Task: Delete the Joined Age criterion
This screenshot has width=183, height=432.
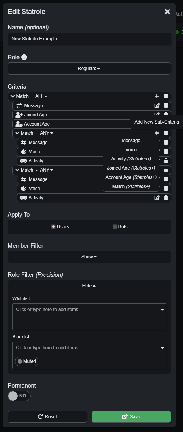Action: [166, 114]
